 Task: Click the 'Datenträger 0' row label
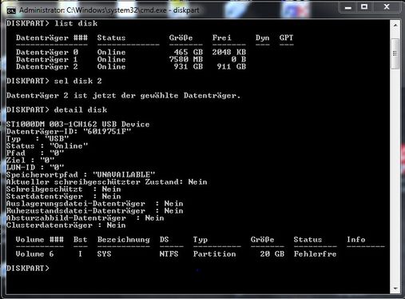(47, 52)
